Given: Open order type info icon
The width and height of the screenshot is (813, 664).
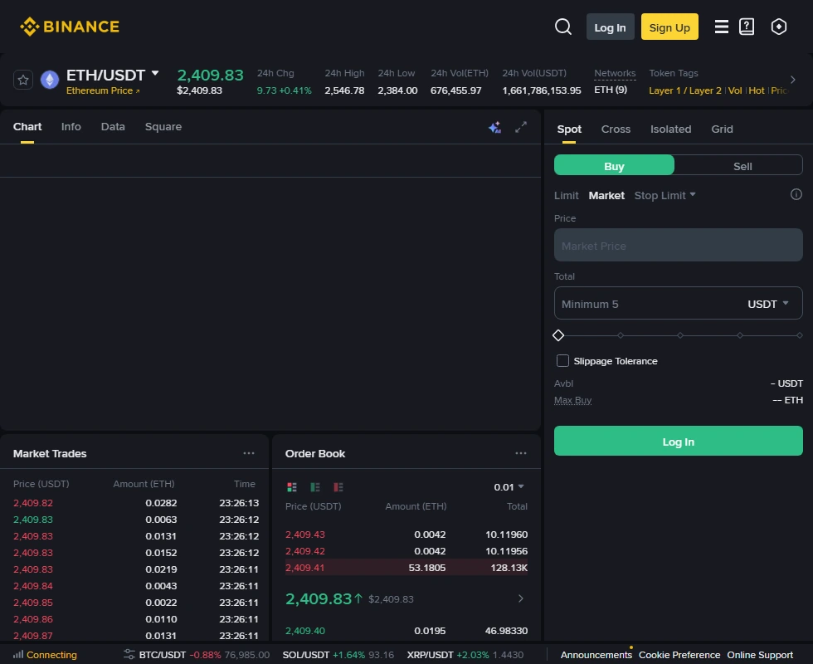Looking at the screenshot, I should click(796, 194).
